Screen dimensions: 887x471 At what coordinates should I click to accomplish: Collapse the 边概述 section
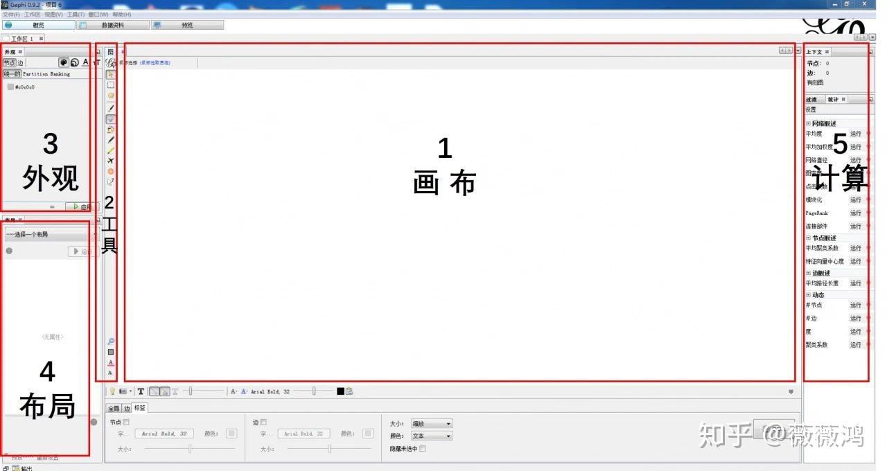tap(808, 273)
